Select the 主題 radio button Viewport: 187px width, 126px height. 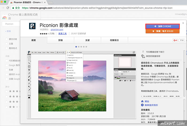click(6, 44)
